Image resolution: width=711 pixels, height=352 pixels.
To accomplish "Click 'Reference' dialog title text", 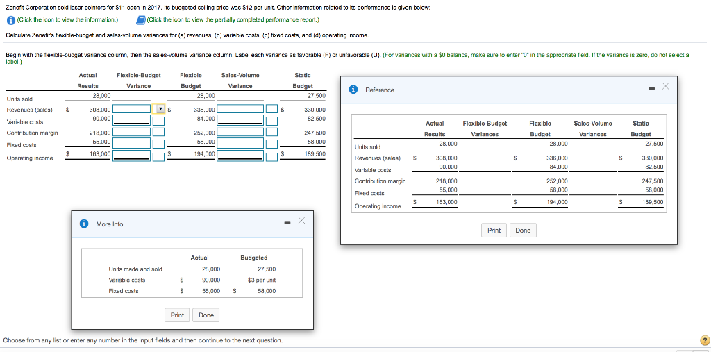I will [380, 90].
